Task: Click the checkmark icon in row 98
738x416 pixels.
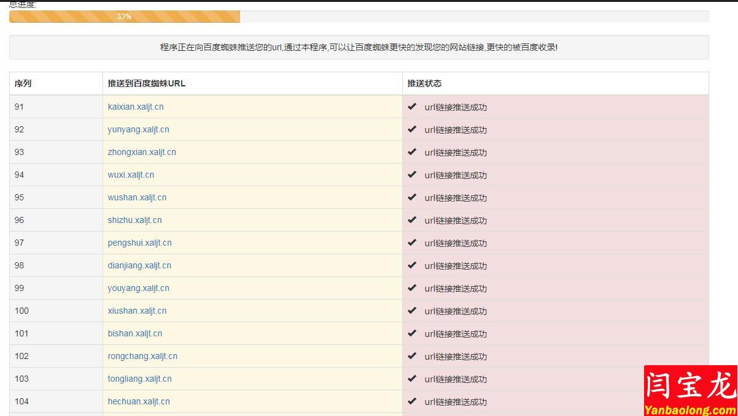Action: point(412,265)
